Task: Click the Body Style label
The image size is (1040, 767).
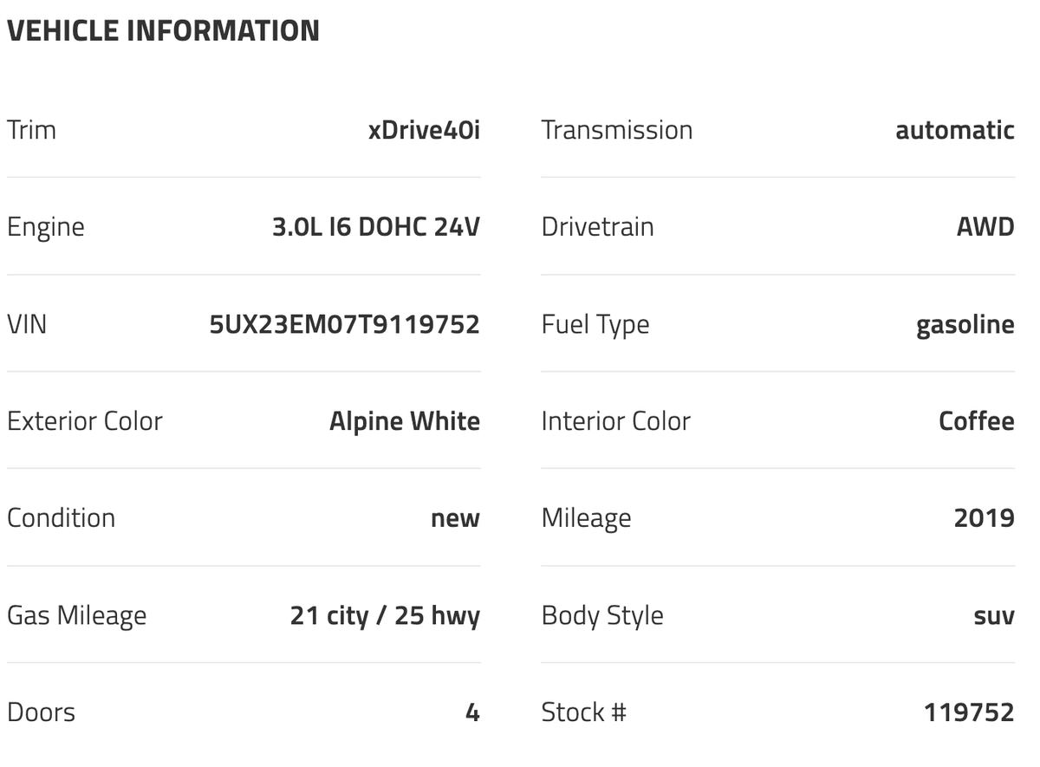Action: tap(602, 615)
